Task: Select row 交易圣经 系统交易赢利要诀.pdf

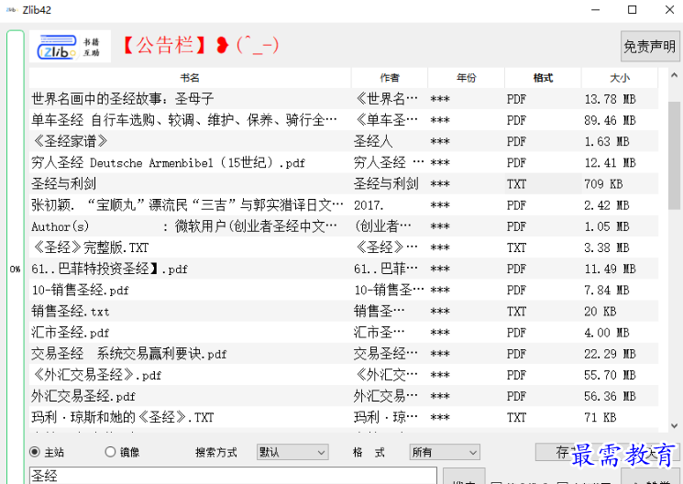Action: click(344, 354)
